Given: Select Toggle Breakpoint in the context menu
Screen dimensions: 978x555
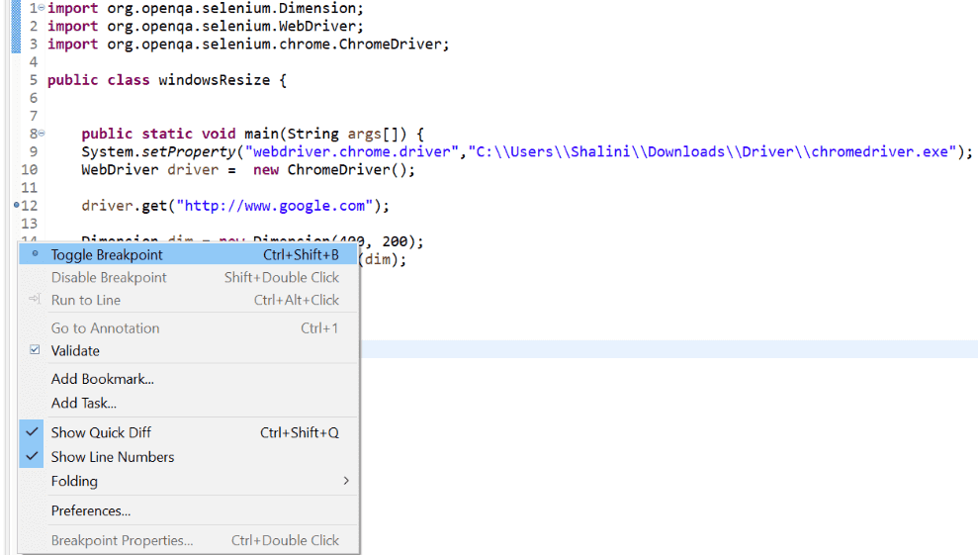Looking at the screenshot, I should [107, 254].
